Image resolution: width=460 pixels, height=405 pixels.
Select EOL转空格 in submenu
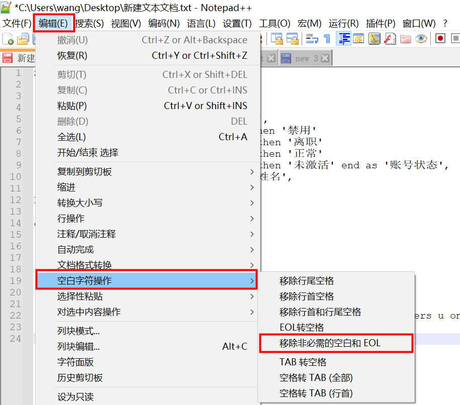pyautogui.click(x=336, y=328)
